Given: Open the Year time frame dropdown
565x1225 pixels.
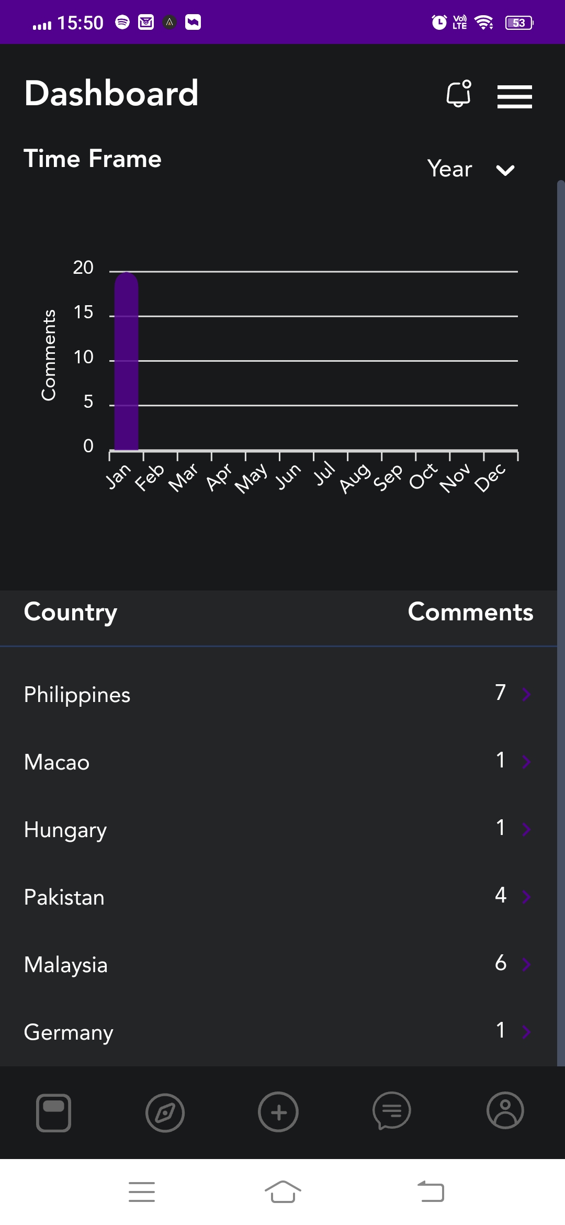Looking at the screenshot, I should [x=471, y=169].
